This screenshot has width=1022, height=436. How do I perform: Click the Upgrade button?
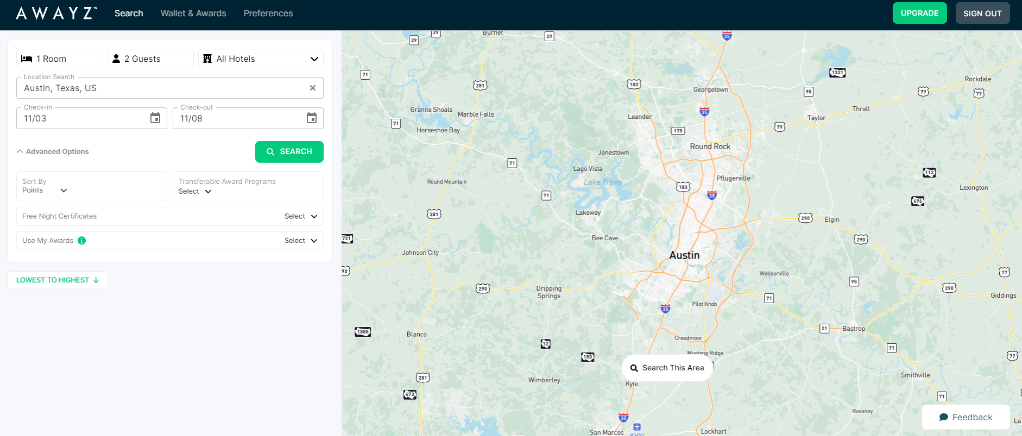coord(919,13)
